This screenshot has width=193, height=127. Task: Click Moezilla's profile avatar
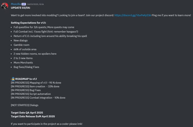coord(5,6)
